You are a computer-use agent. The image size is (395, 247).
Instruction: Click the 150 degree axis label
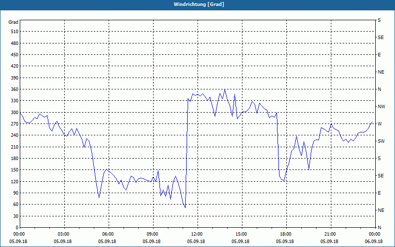tap(14, 170)
